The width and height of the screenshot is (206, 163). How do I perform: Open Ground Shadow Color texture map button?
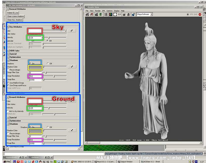[72, 130]
